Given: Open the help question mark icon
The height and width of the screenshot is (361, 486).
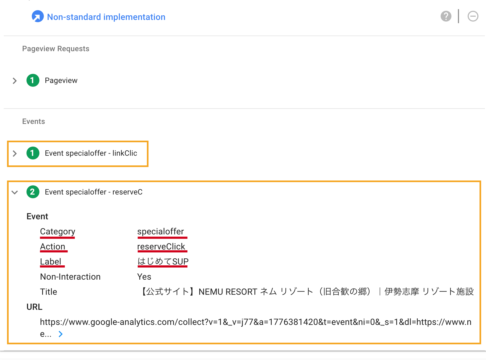Looking at the screenshot, I should point(446,16).
